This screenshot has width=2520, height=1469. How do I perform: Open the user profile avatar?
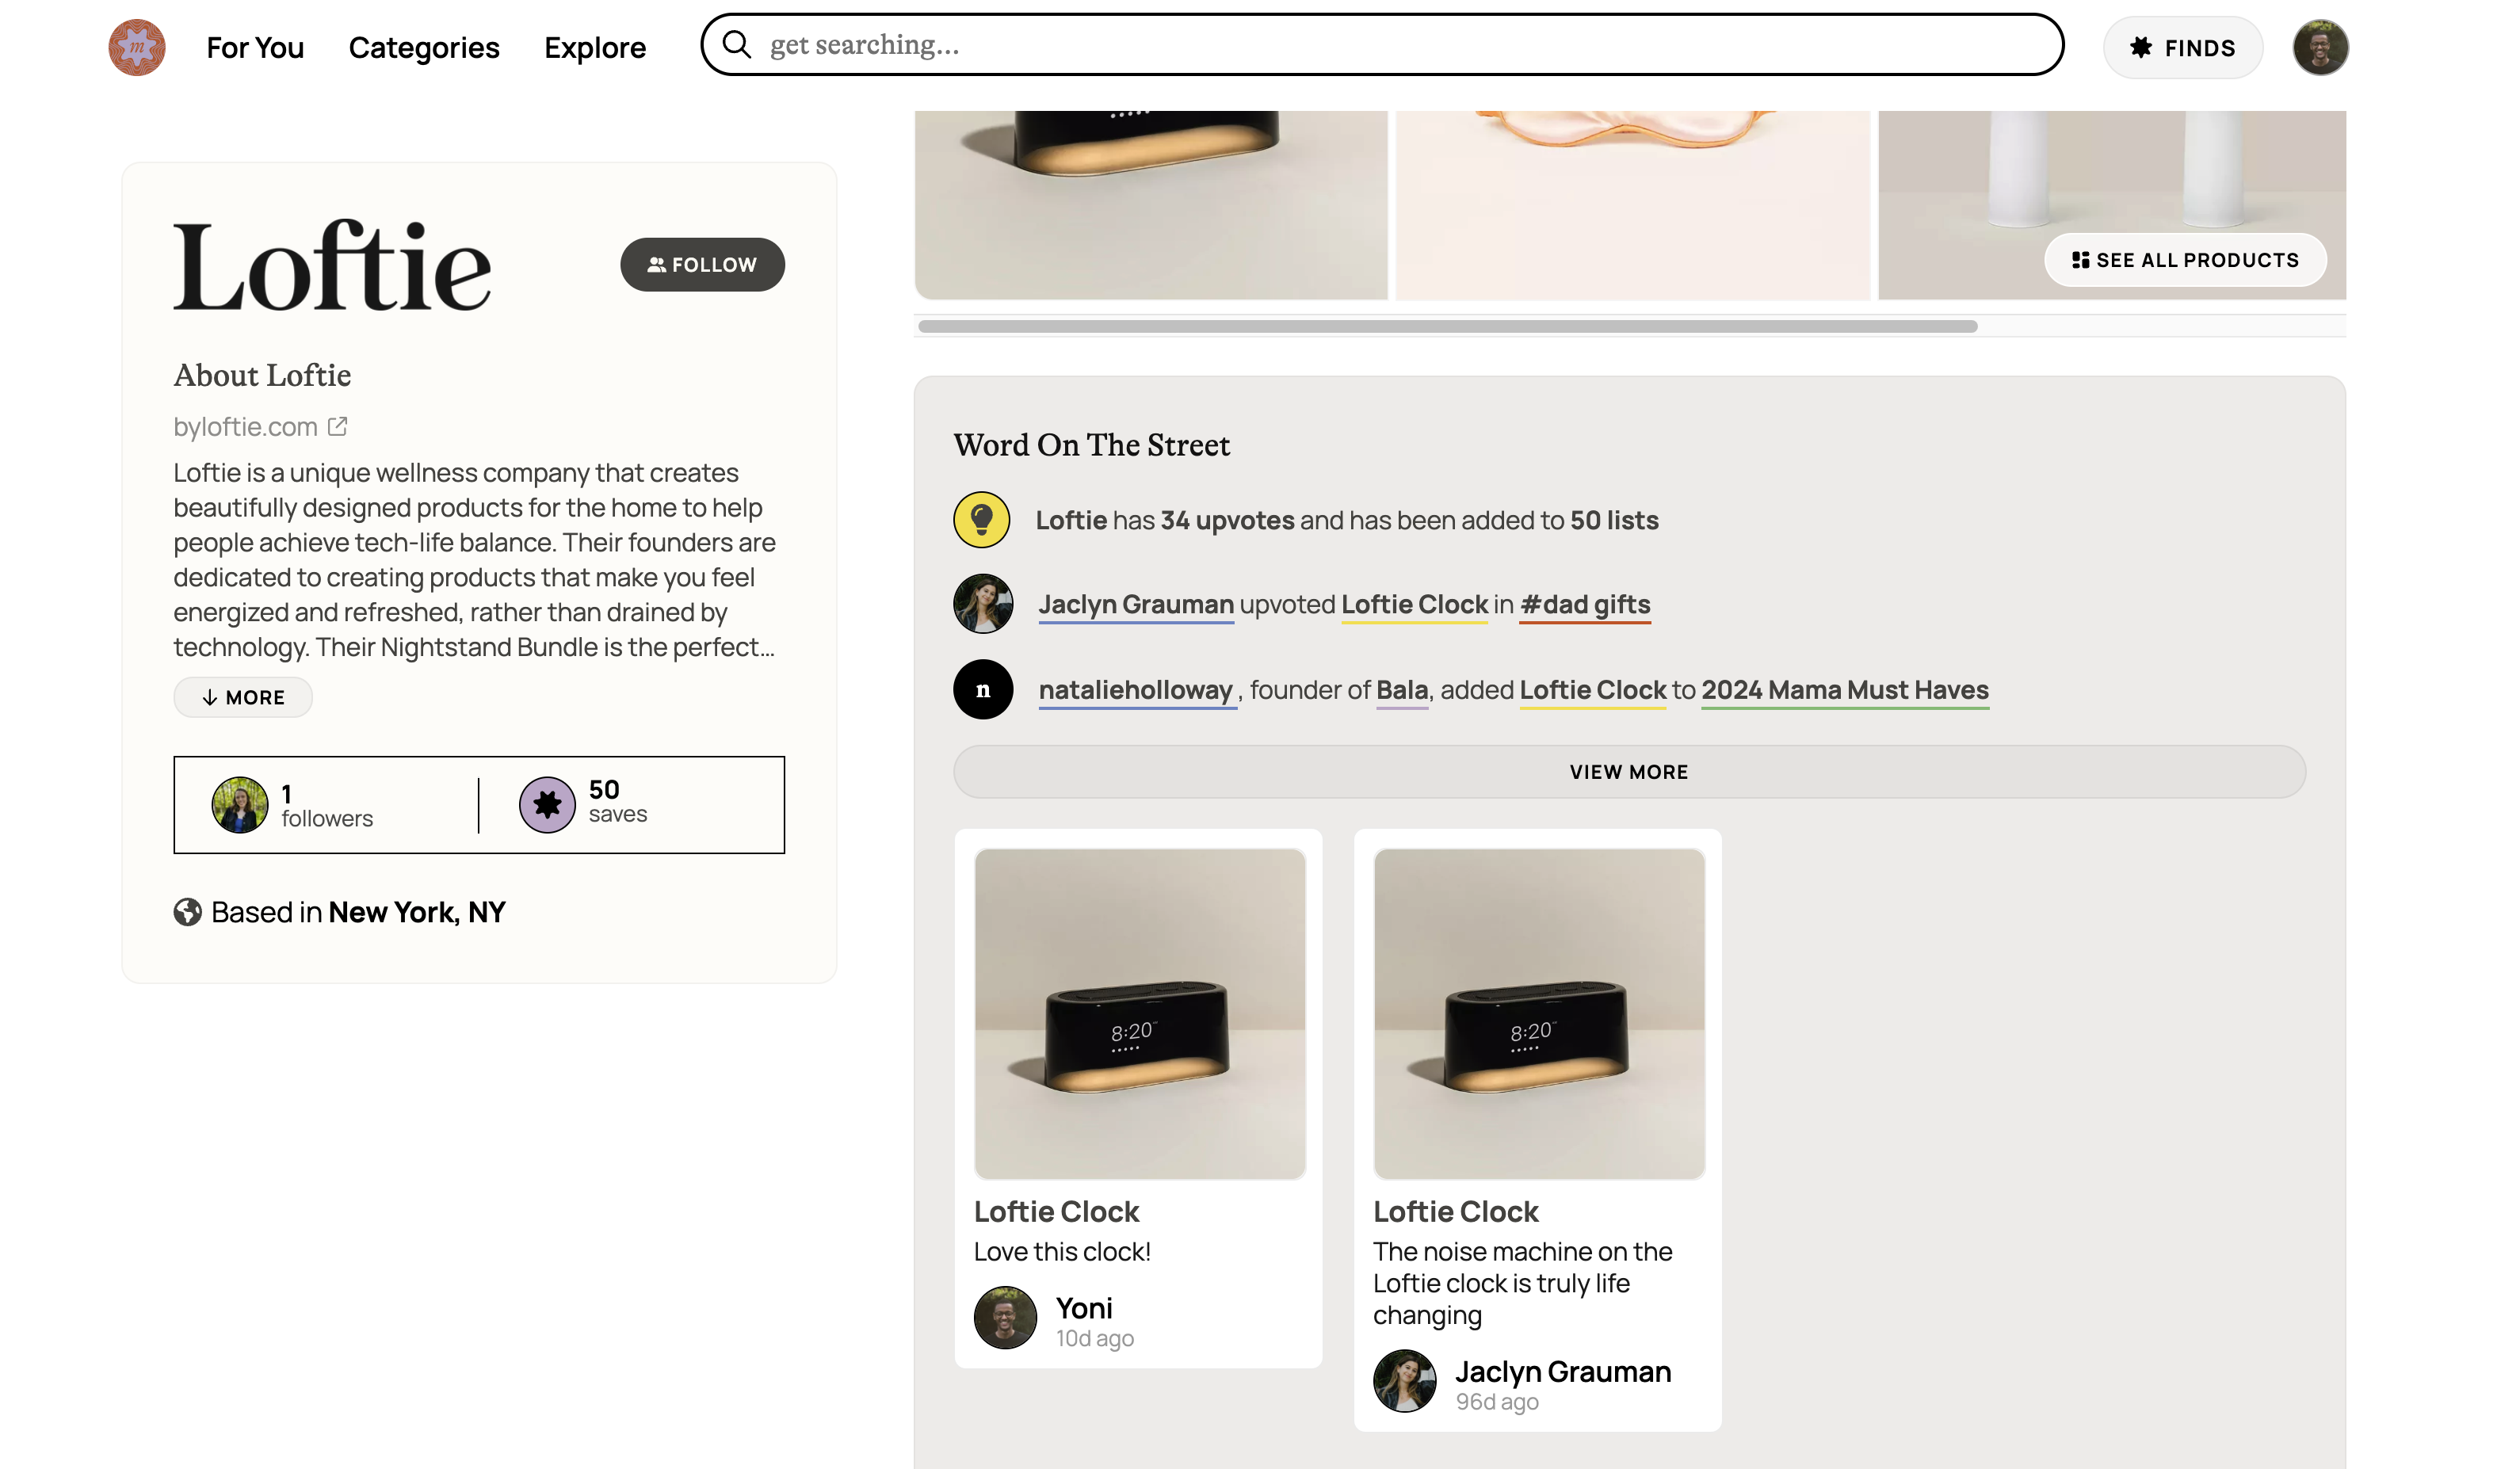pos(2320,47)
